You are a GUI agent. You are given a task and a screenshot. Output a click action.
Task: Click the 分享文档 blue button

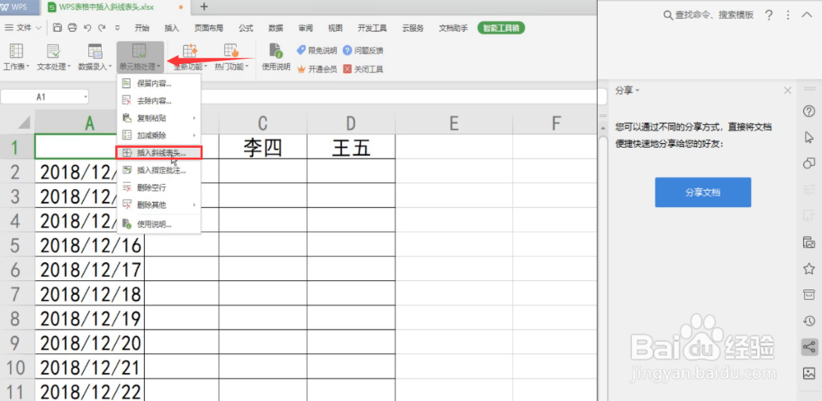pyautogui.click(x=703, y=192)
